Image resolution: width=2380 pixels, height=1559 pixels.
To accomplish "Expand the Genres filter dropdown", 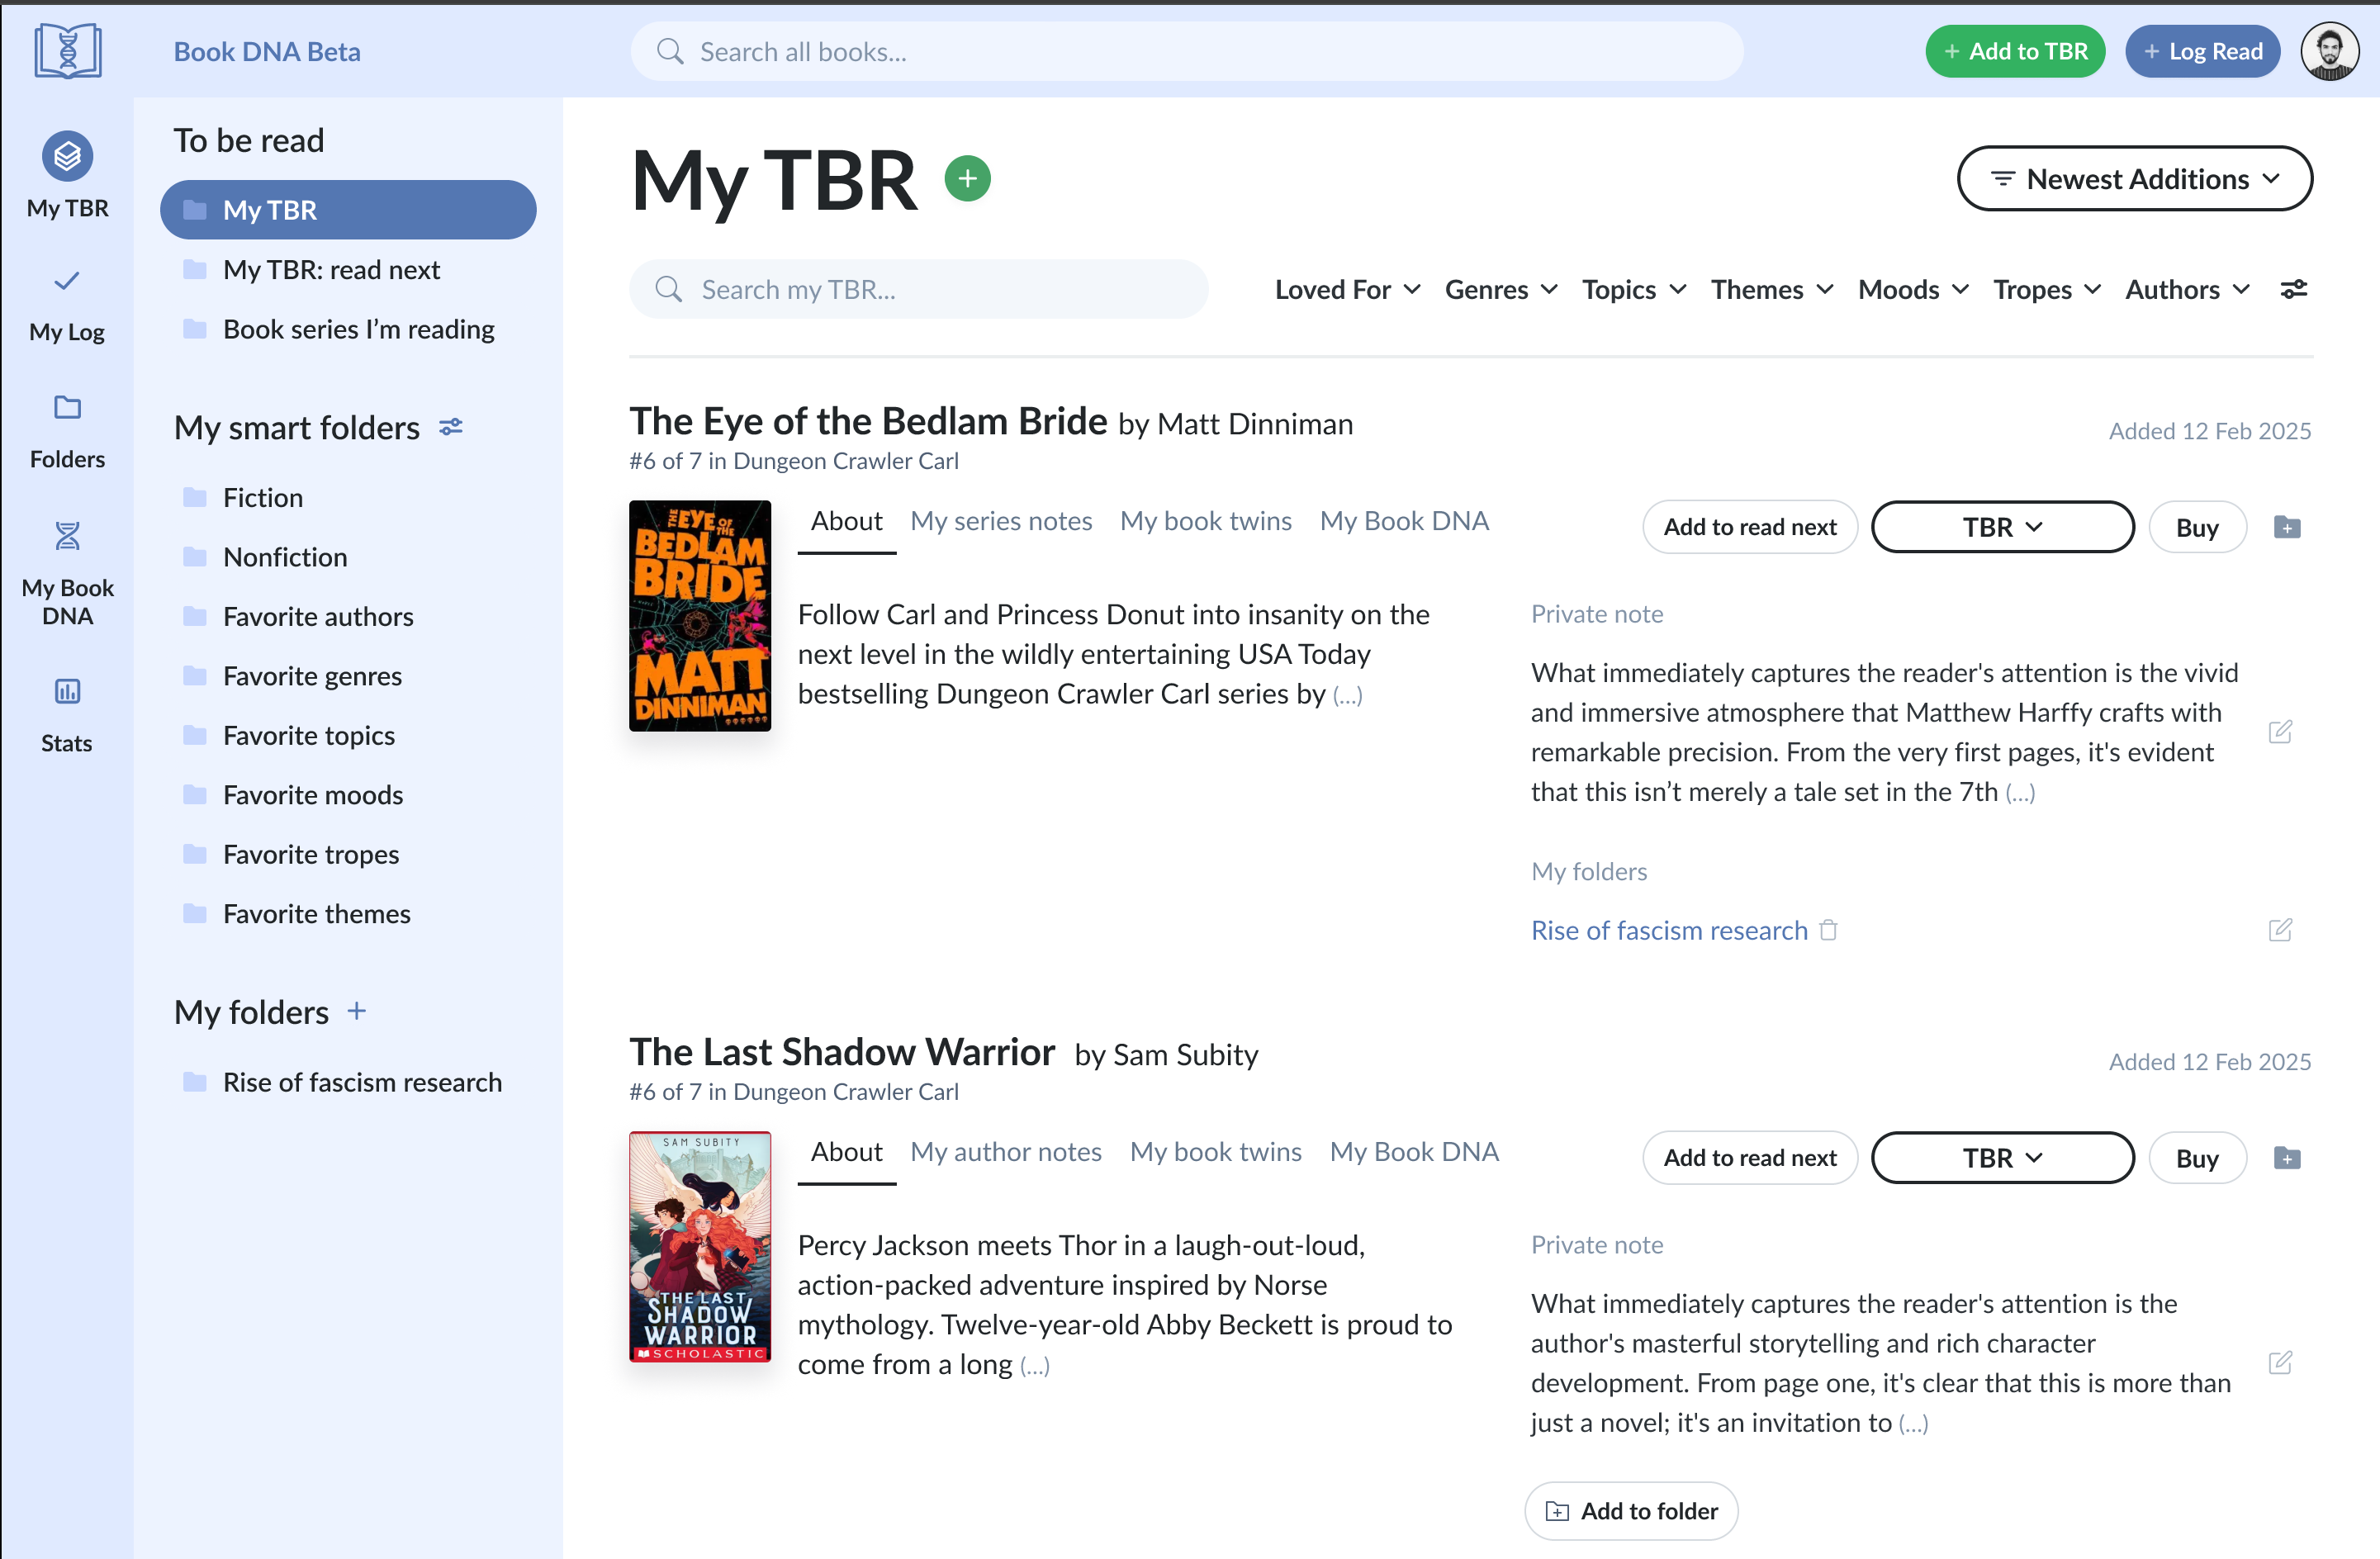I will [1500, 289].
